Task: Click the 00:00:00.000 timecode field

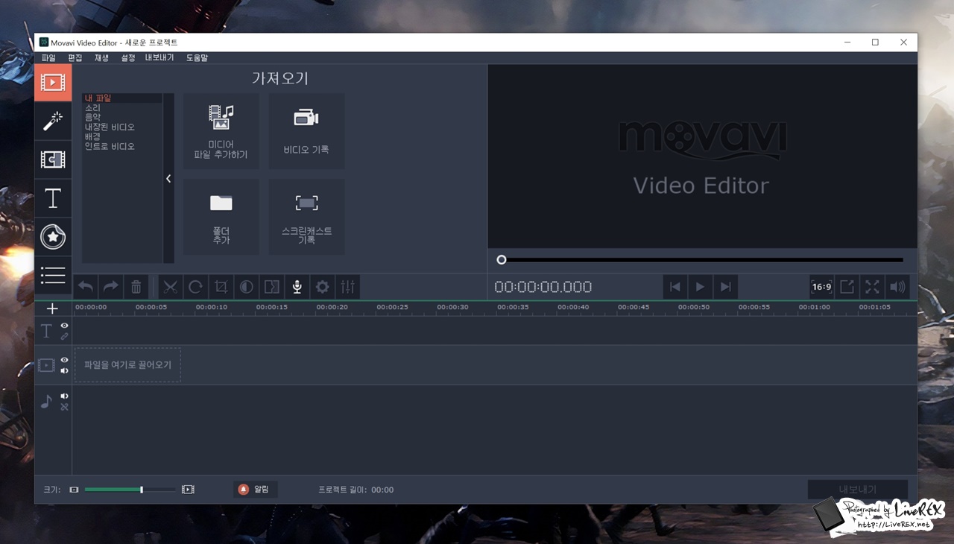Action: [543, 287]
